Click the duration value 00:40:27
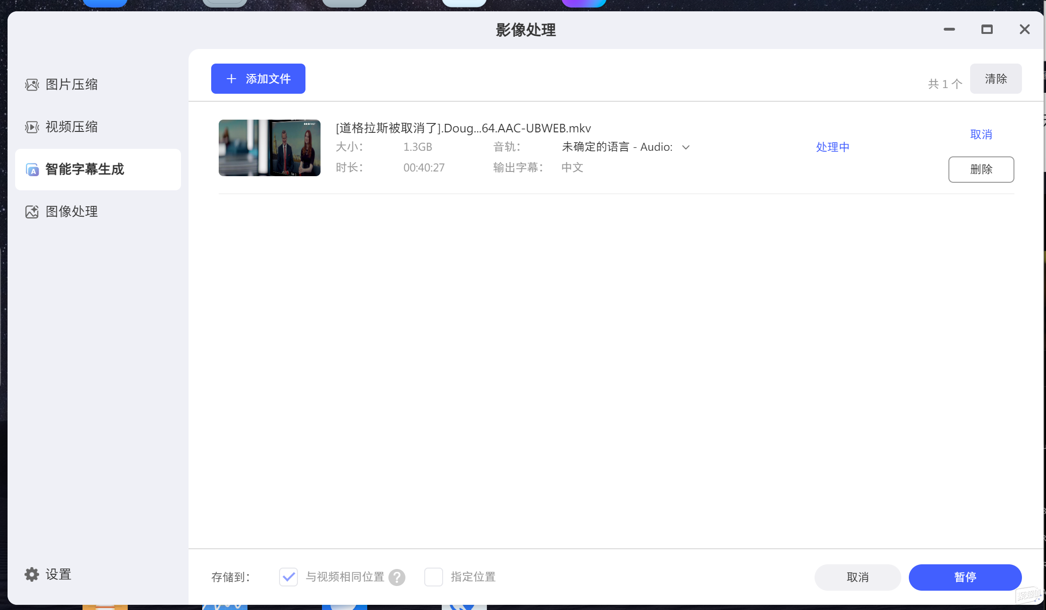Image resolution: width=1046 pixels, height=610 pixels. (x=424, y=168)
